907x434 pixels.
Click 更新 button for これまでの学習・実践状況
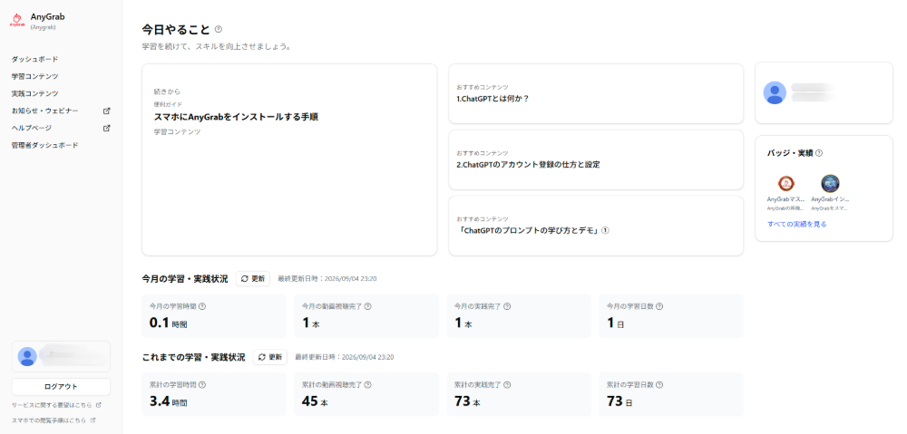pyautogui.click(x=270, y=357)
